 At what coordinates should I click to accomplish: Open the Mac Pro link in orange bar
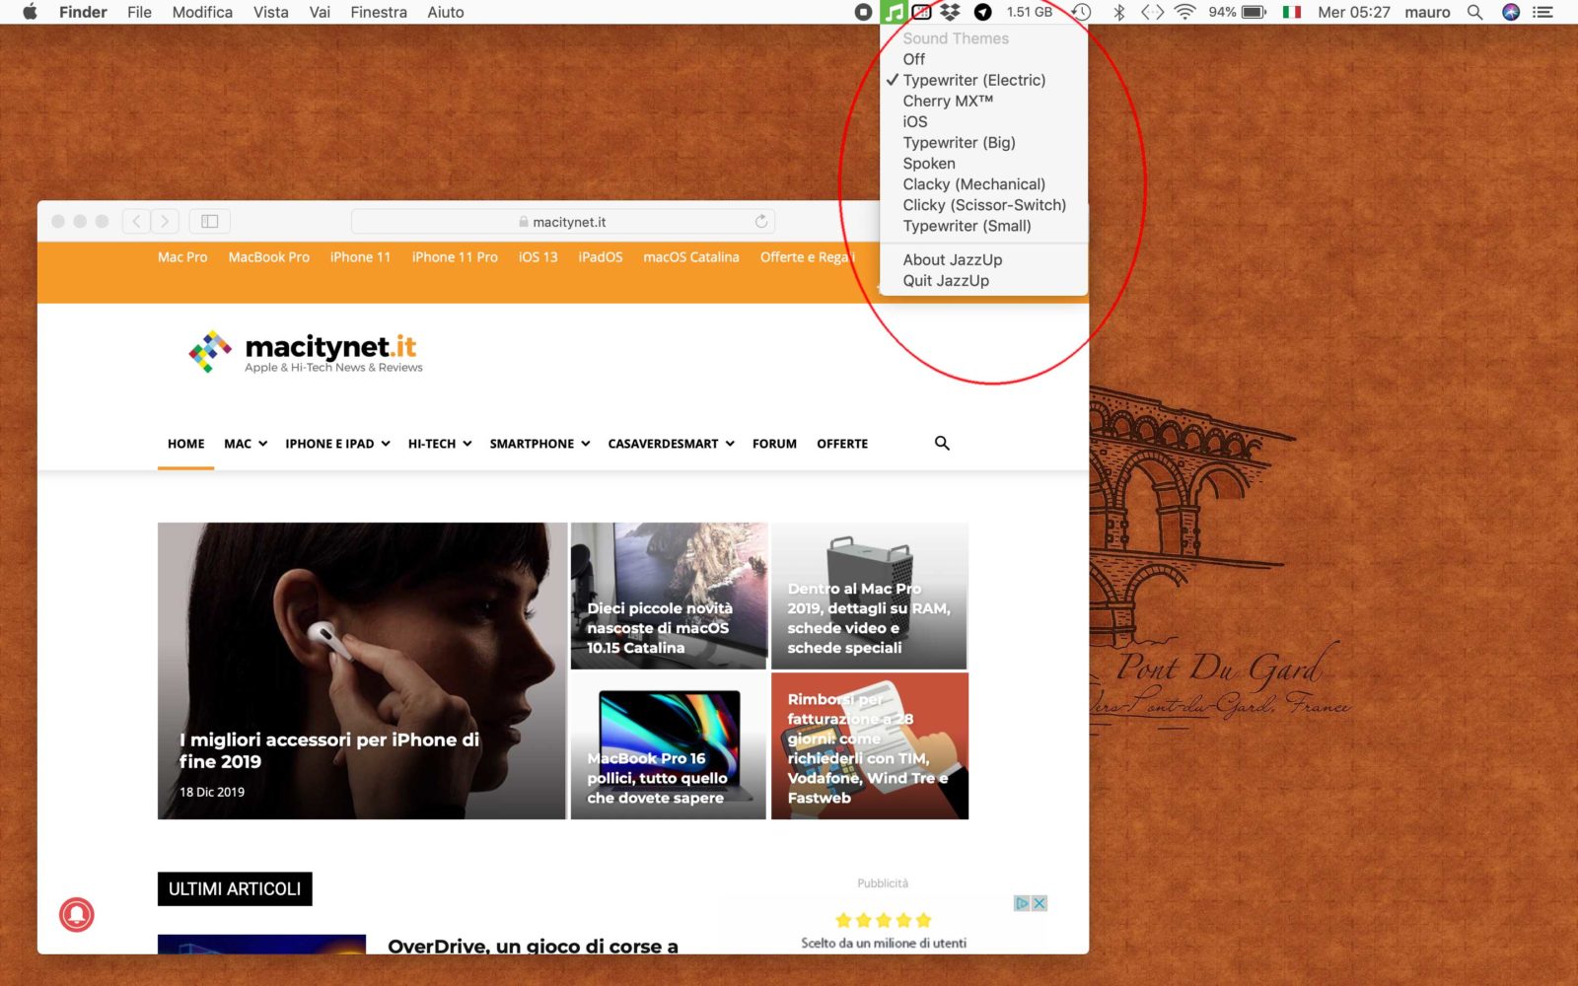coord(182,256)
